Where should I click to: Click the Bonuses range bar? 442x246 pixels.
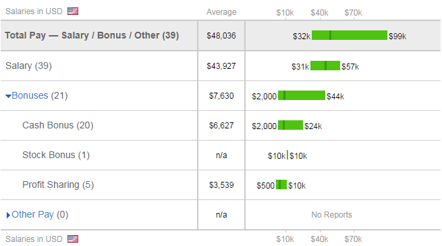point(302,95)
